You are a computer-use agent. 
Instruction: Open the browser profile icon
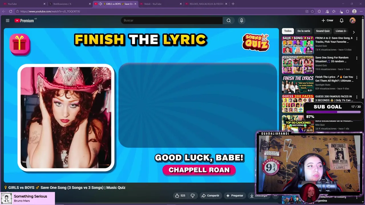[x=354, y=11]
